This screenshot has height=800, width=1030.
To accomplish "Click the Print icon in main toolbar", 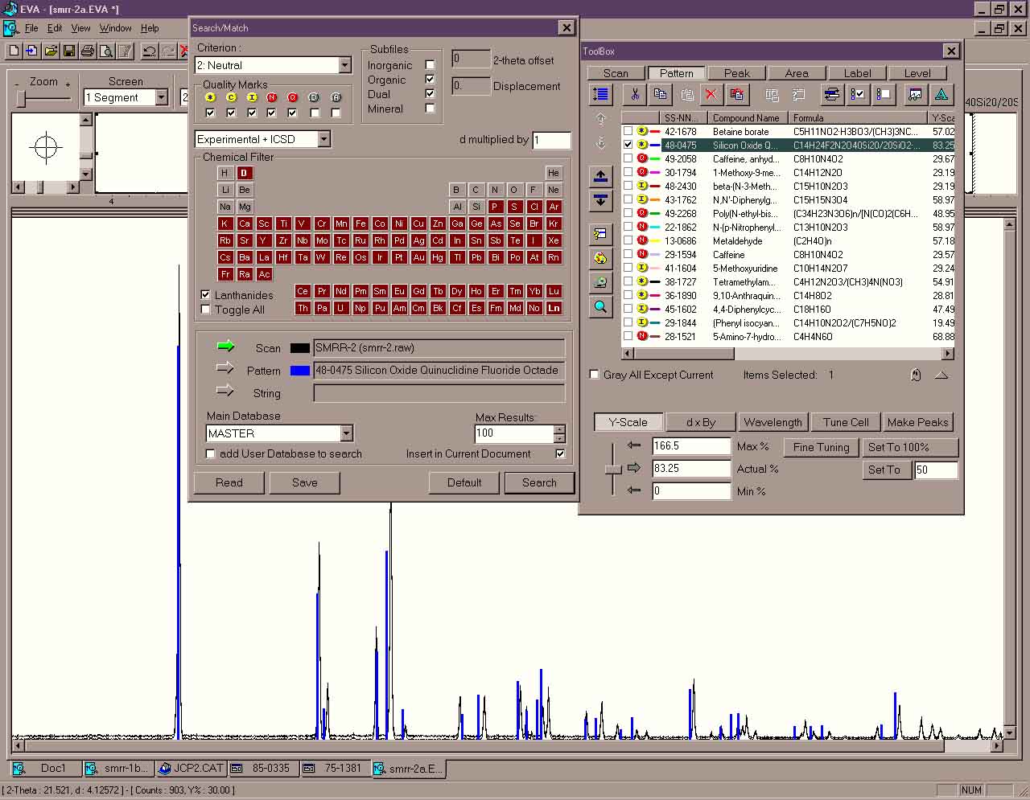I will click(88, 51).
